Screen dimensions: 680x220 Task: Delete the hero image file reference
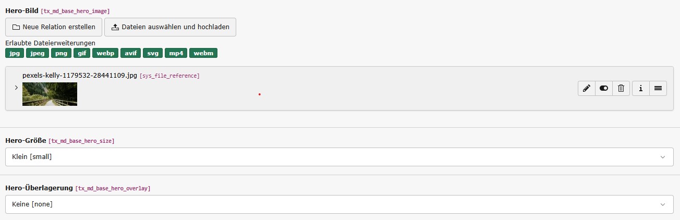tap(621, 89)
